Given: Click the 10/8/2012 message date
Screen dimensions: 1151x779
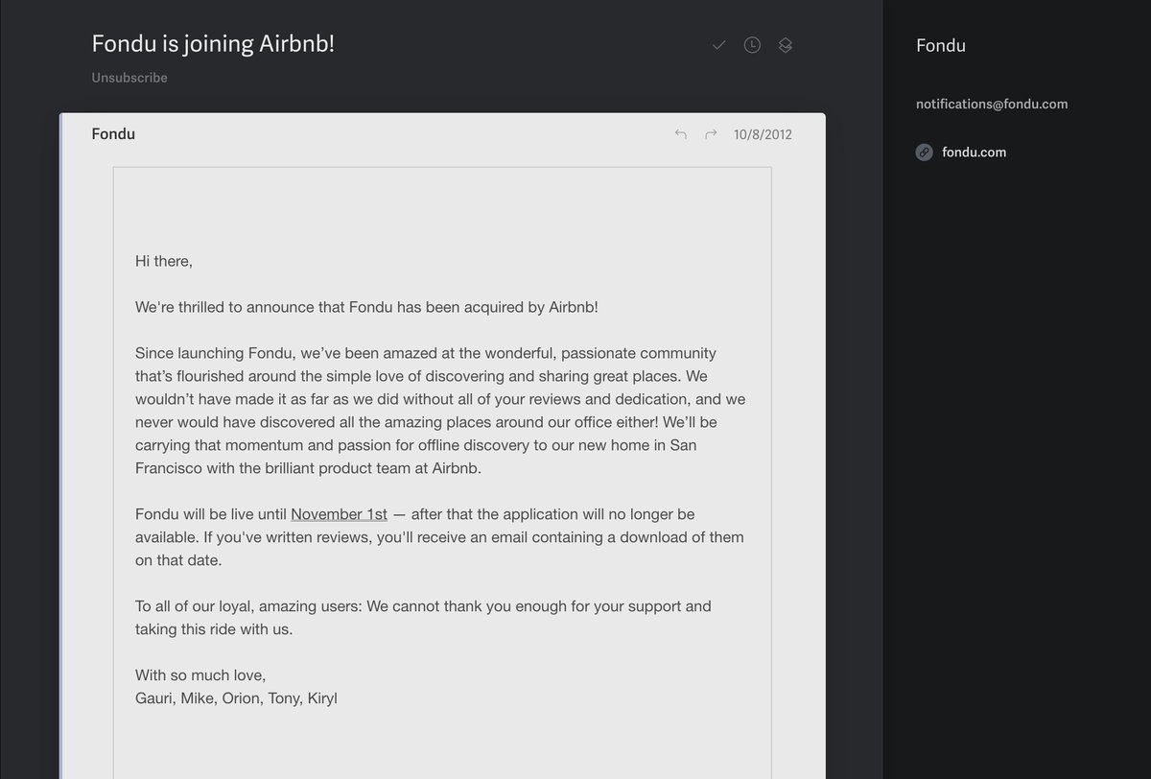Looking at the screenshot, I should click(x=763, y=134).
